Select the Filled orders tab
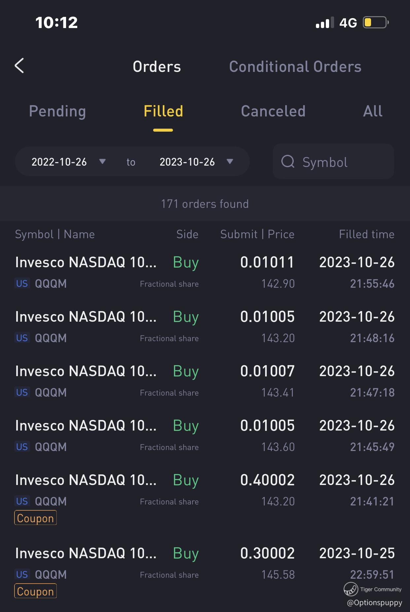 (x=163, y=111)
